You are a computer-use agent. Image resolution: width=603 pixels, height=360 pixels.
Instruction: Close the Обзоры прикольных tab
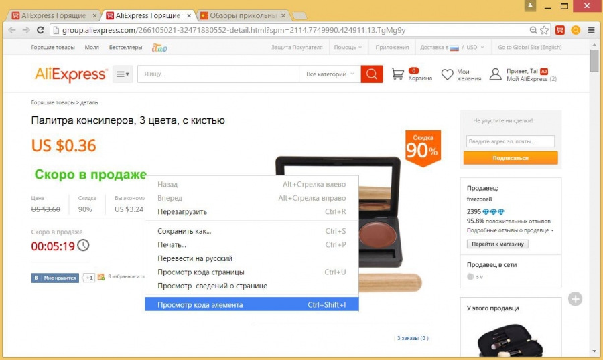[x=283, y=16]
